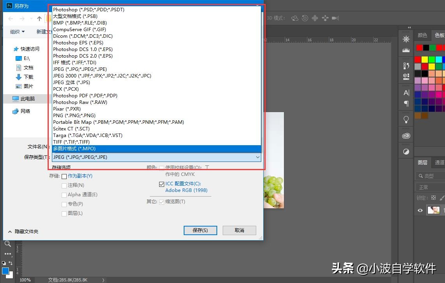Collapse folders via 隐藏文件夹
445x283 pixels.
coord(23,232)
